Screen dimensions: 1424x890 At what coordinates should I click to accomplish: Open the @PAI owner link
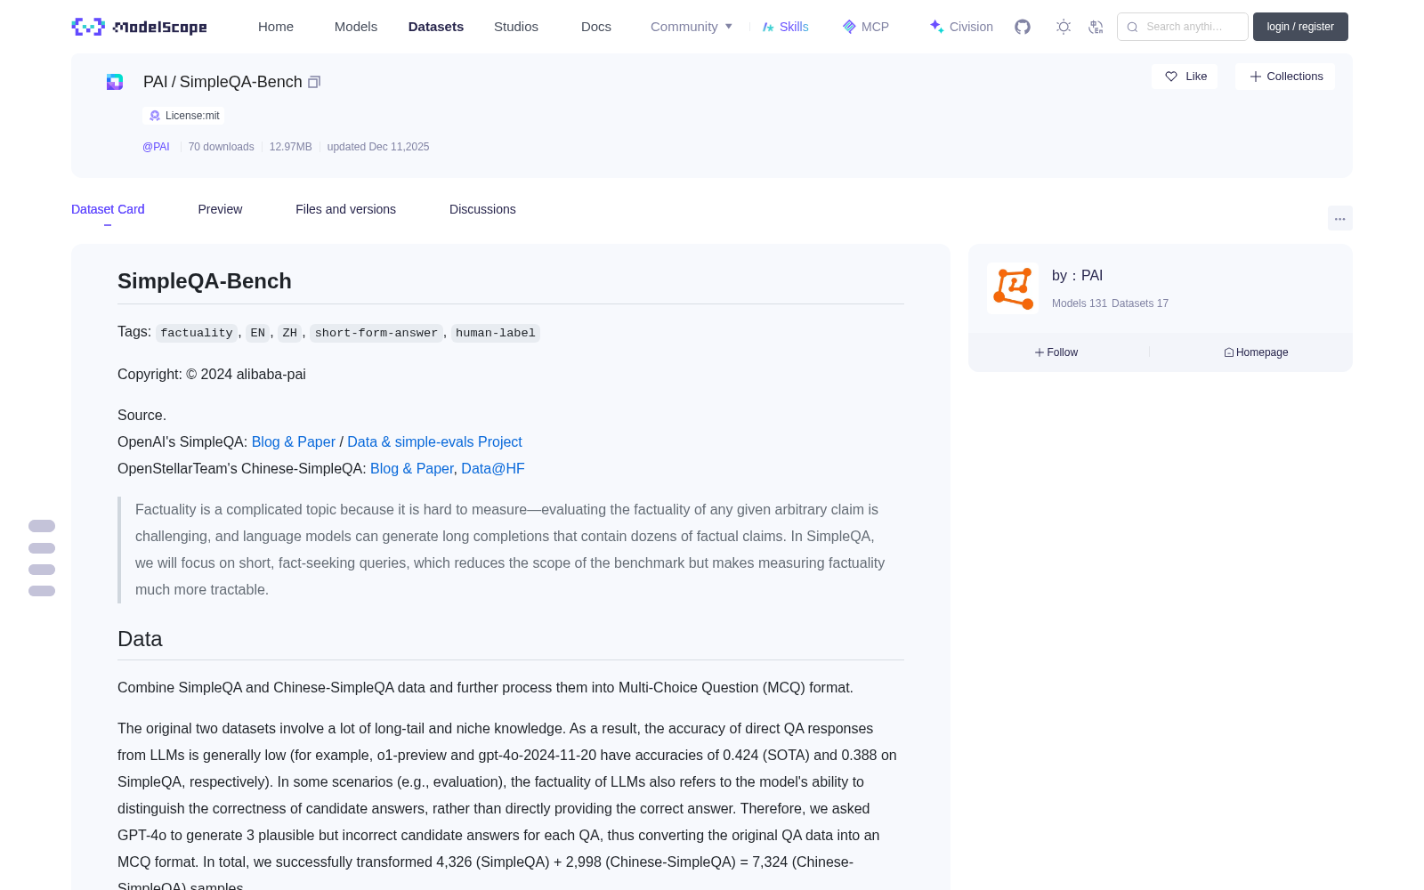(x=156, y=147)
